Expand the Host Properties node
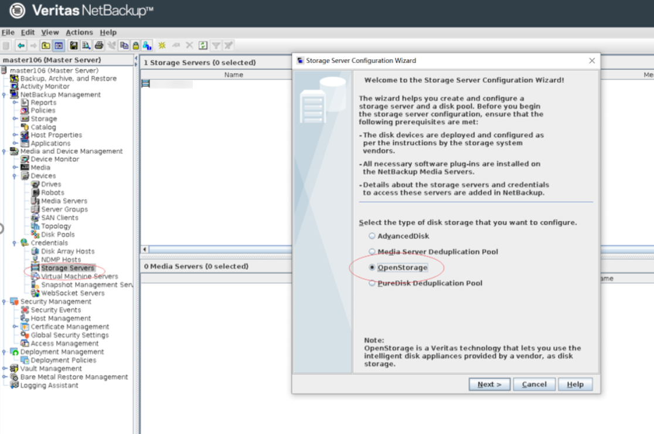 (x=15, y=135)
